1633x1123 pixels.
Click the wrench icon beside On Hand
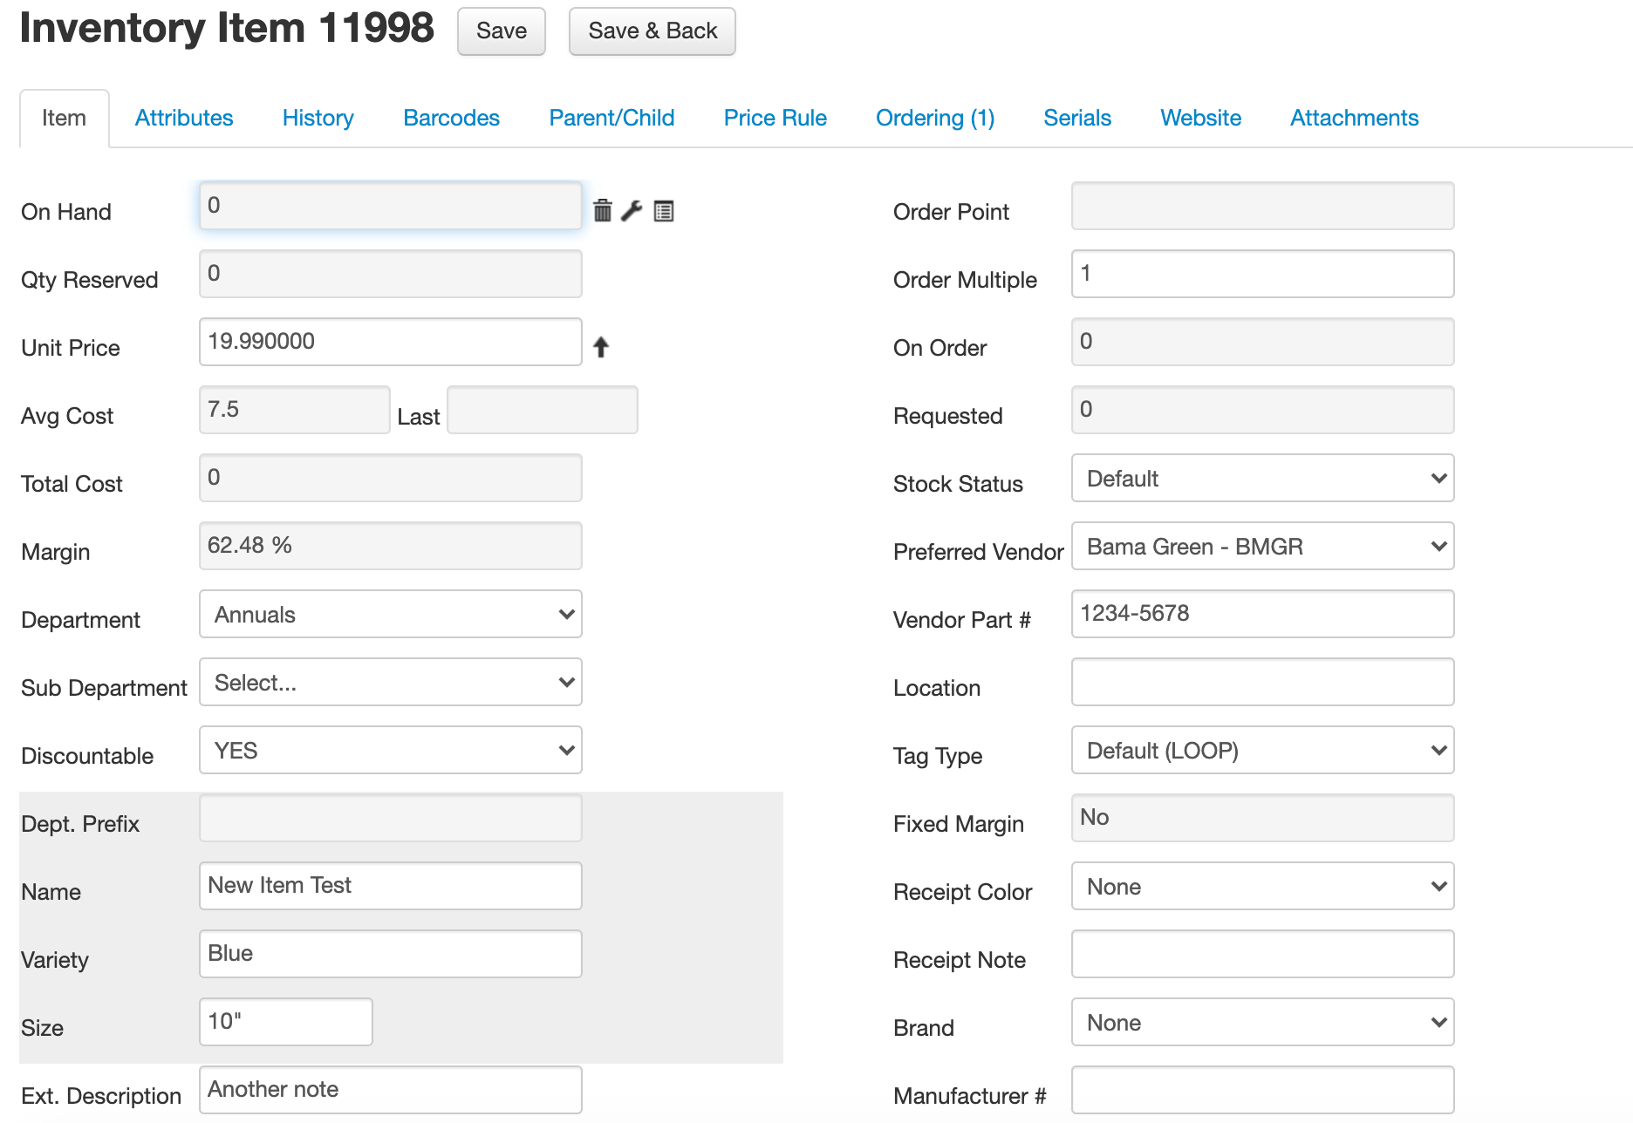tap(632, 210)
